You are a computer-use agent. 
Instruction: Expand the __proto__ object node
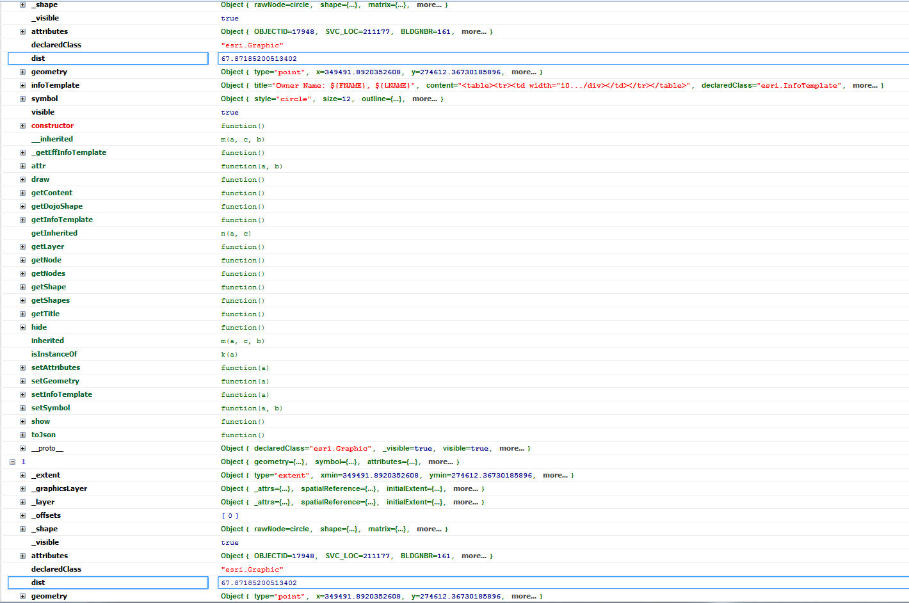click(x=22, y=448)
